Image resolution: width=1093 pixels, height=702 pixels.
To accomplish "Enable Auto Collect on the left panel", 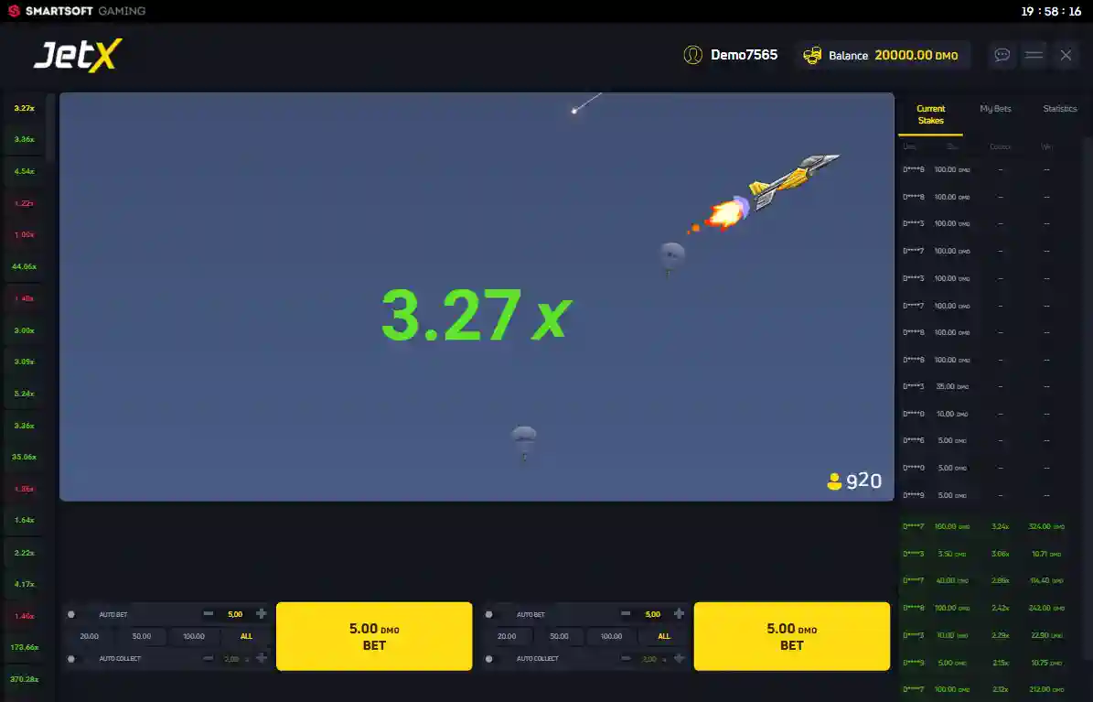I will (71, 658).
